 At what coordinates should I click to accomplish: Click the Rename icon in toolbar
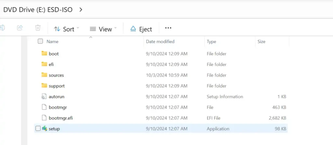[2, 28]
